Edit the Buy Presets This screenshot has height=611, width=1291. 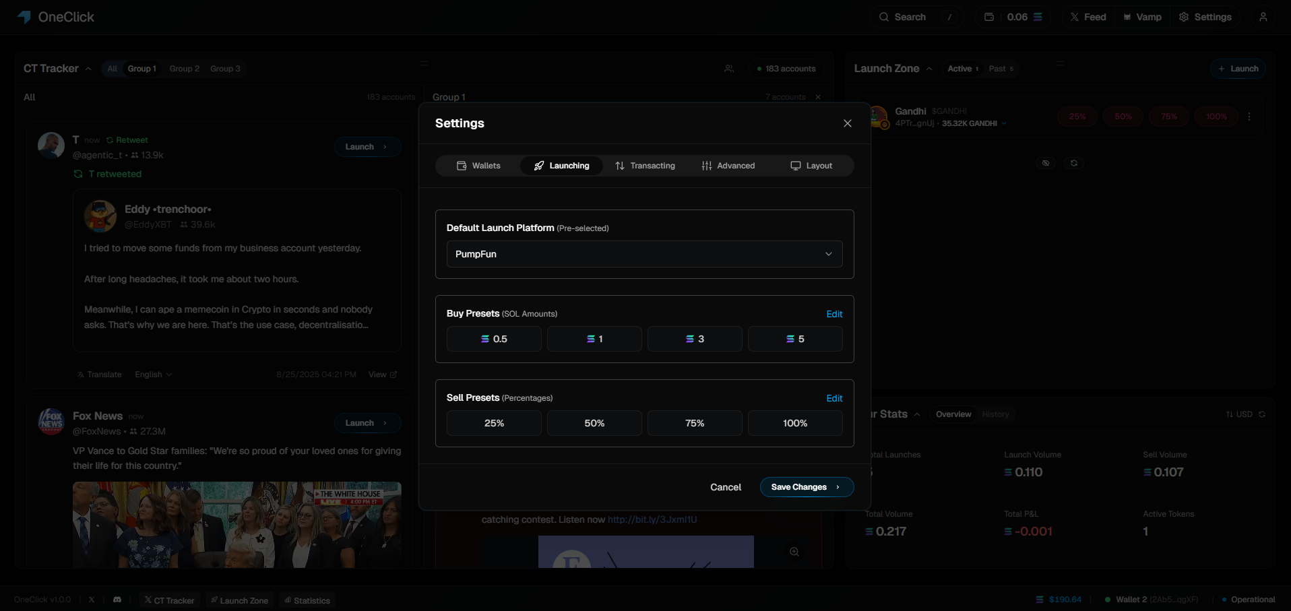(x=834, y=314)
